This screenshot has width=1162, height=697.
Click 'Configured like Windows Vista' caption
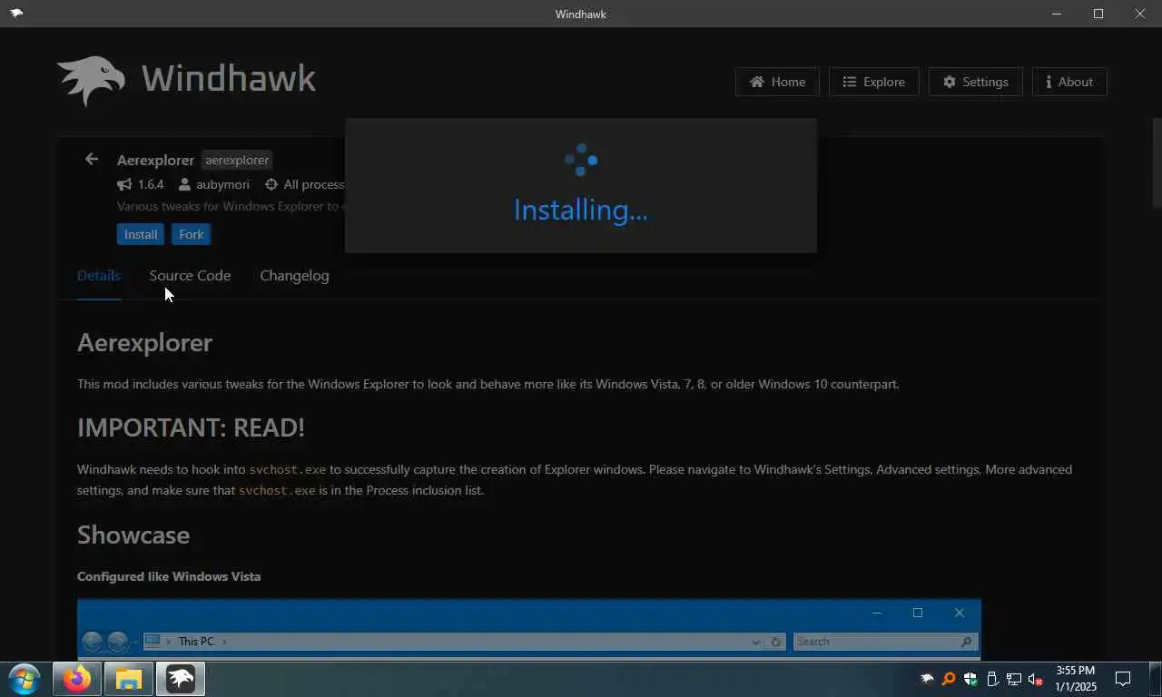[x=169, y=576]
